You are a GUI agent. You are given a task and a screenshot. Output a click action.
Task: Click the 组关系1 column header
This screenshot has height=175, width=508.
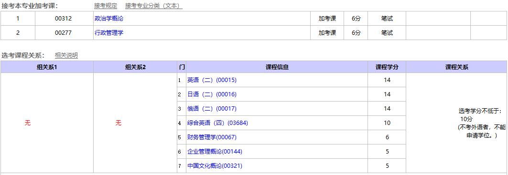[x=47, y=67]
